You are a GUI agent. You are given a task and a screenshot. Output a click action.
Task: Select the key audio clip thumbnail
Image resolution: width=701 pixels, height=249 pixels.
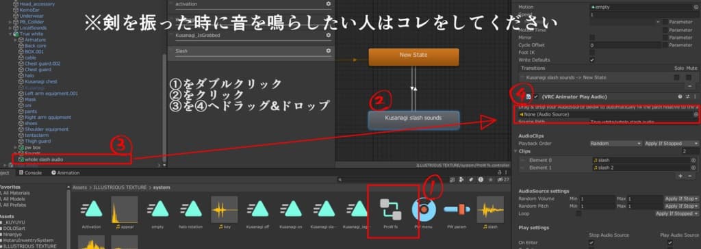(x=224, y=209)
